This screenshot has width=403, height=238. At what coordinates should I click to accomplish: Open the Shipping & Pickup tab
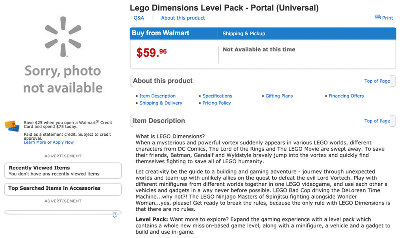click(244, 33)
